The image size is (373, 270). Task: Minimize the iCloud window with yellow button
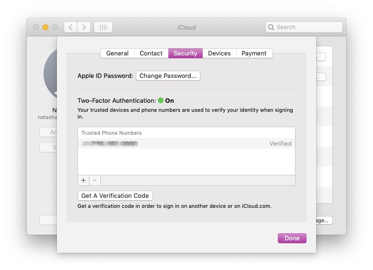coord(45,27)
